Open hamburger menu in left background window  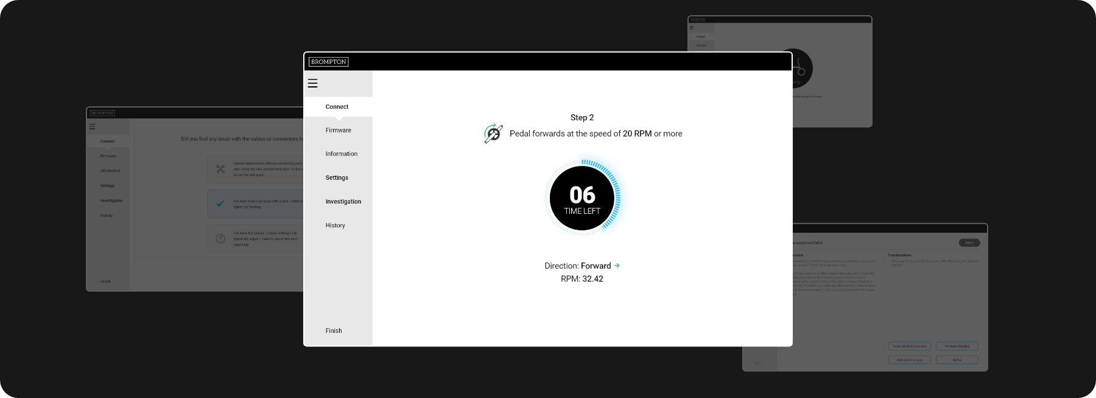click(x=93, y=126)
